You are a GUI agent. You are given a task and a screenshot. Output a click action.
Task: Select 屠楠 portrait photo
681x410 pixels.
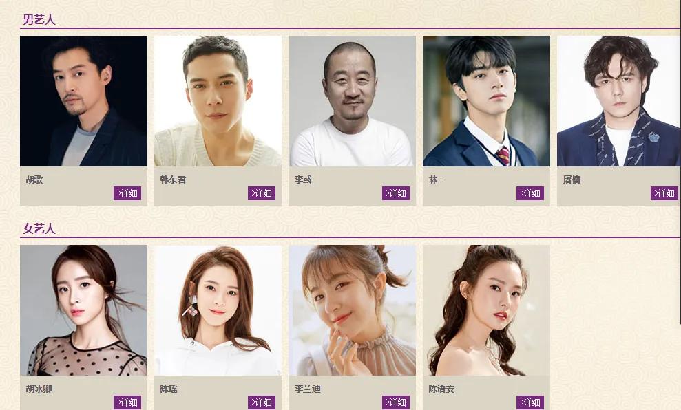pyautogui.click(x=619, y=101)
